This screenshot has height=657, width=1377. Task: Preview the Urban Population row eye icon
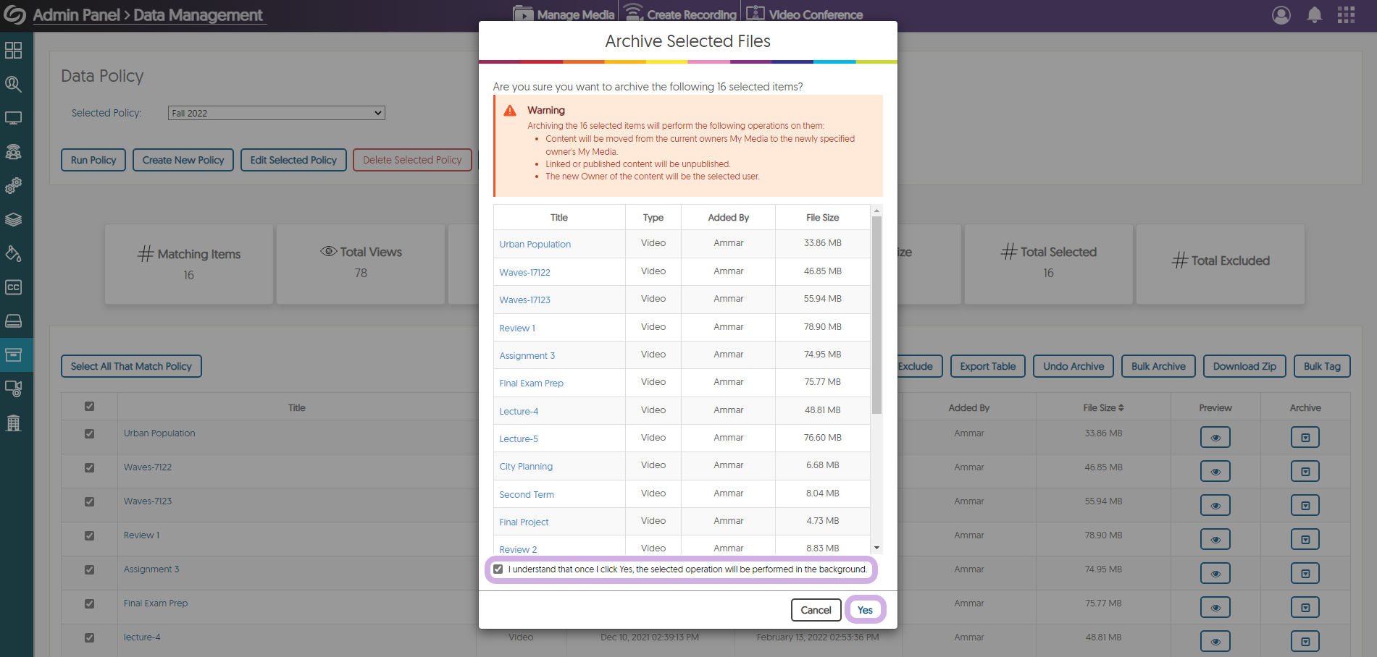pos(1215,438)
